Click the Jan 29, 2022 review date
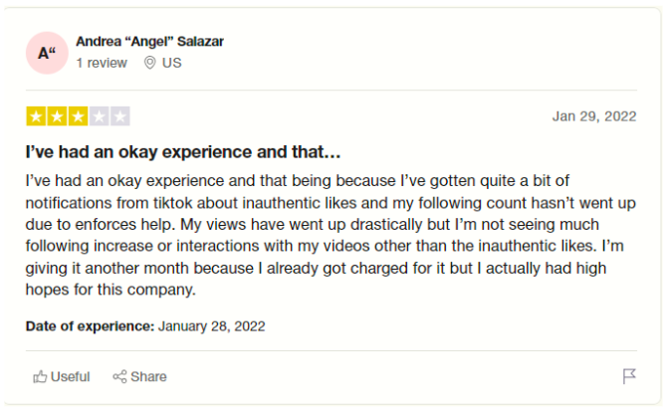Image resolution: width=669 pixels, height=409 pixels. coord(594,116)
